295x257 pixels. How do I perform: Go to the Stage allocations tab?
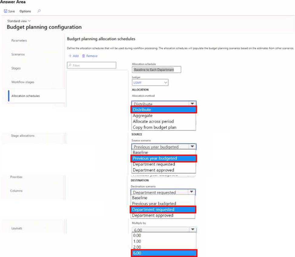click(23, 136)
